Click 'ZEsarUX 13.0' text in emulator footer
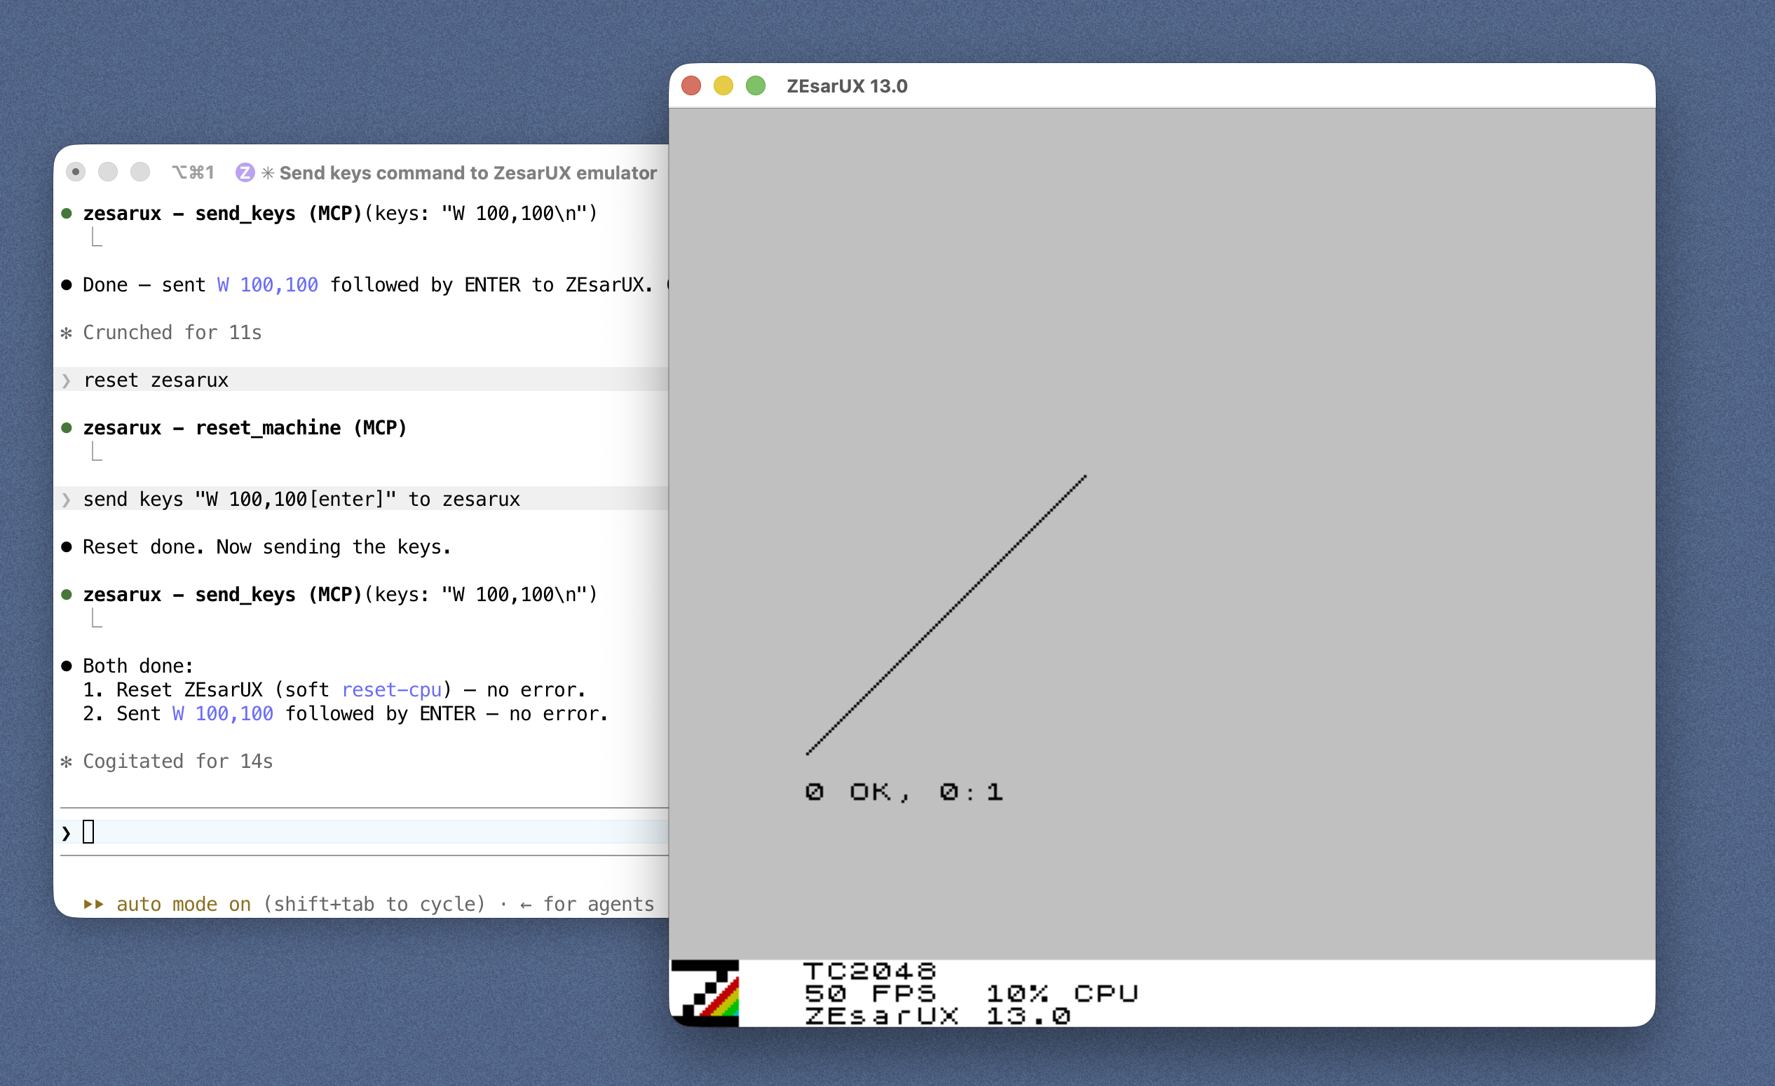Screen dimensions: 1775x1086 [937, 1016]
